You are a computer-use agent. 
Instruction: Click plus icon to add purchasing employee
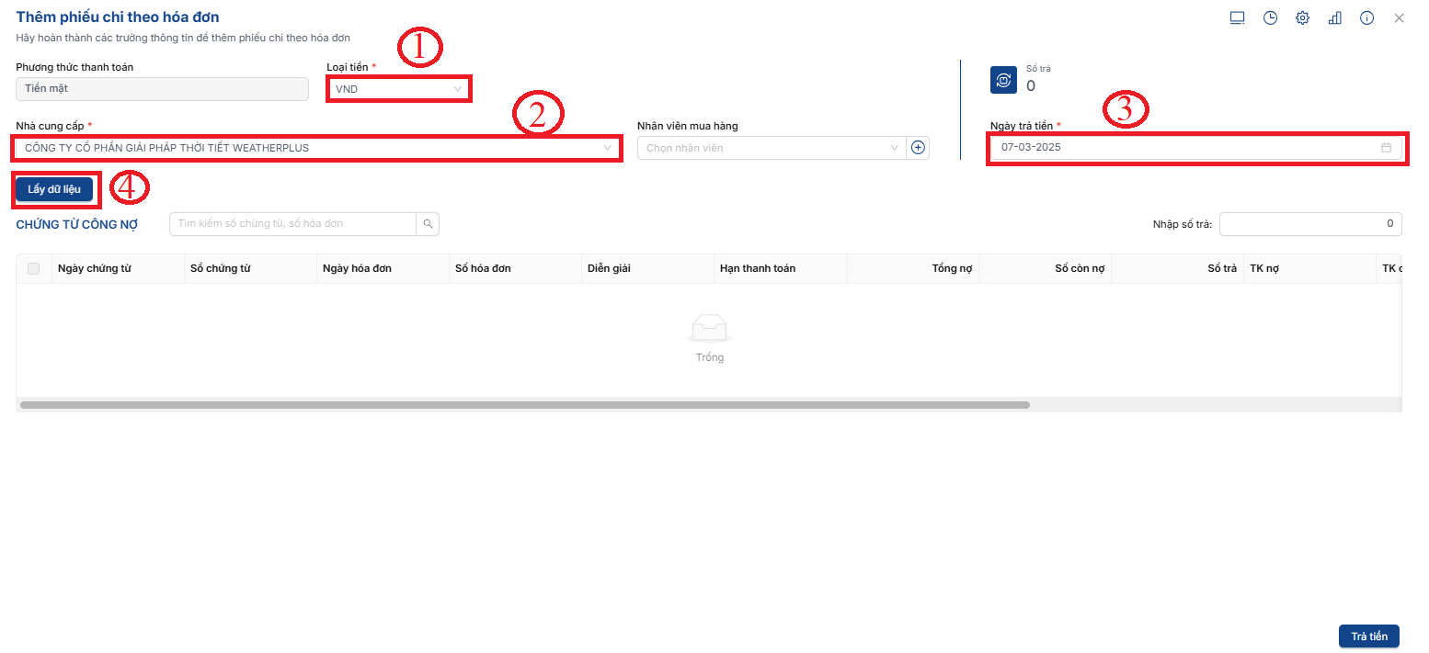(917, 148)
